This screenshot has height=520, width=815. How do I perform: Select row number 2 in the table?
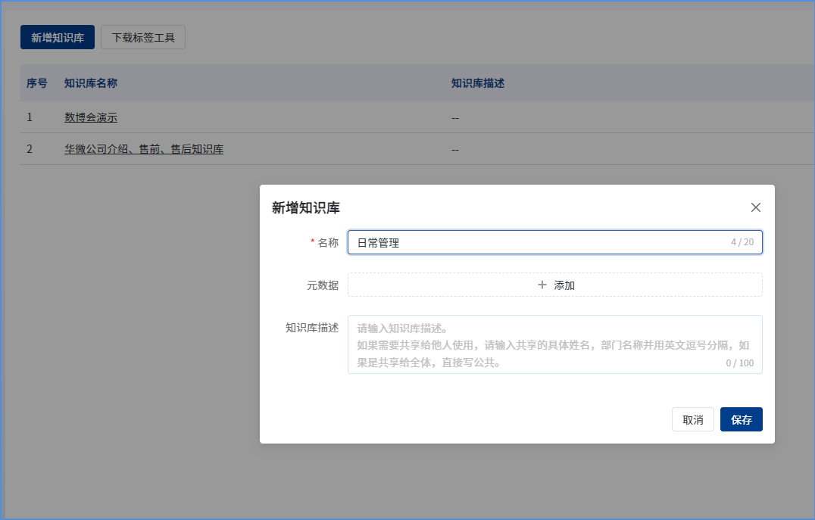(30, 149)
